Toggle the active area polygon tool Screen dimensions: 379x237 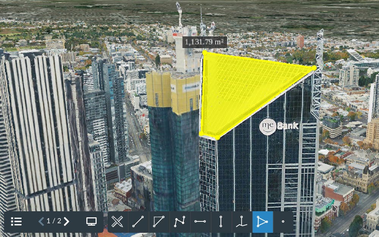coord(262,222)
